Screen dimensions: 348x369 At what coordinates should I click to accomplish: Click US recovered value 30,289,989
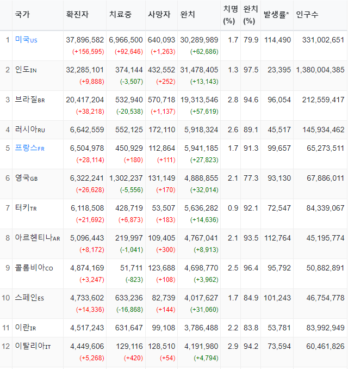pyautogui.click(x=199, y=40)
